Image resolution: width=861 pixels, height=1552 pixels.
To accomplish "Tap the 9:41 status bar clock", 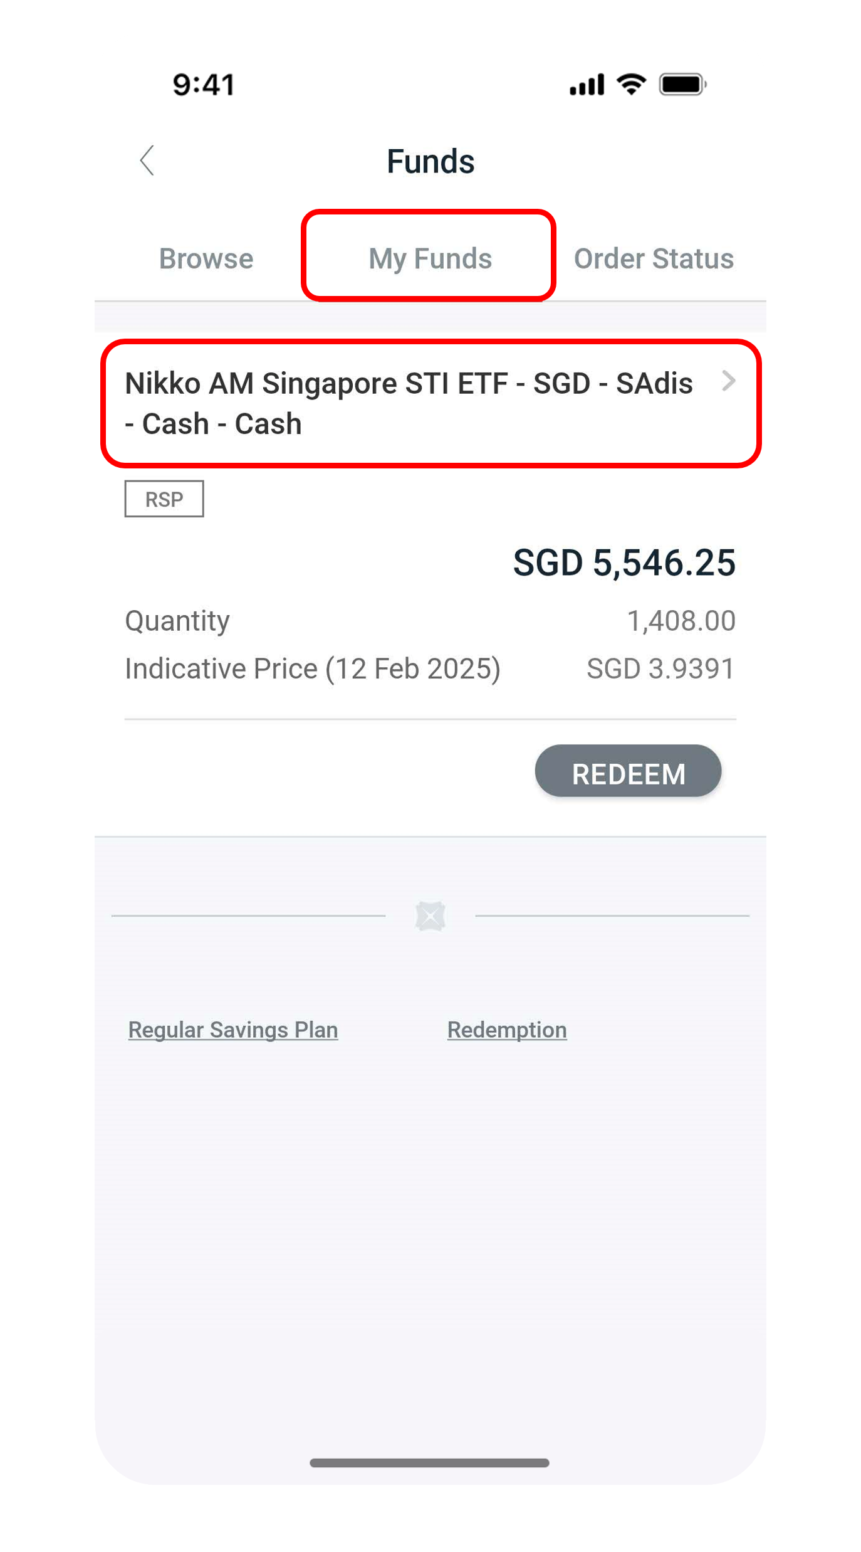I will [204, 85].
